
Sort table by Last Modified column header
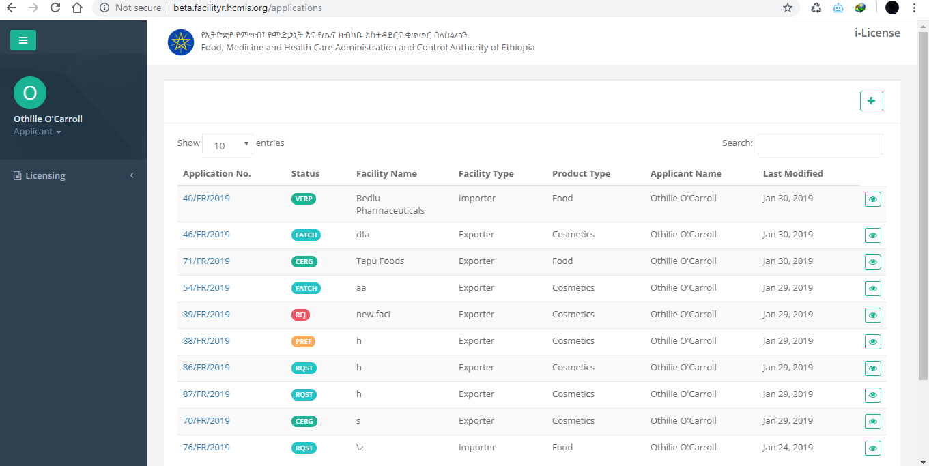(792, 174)
